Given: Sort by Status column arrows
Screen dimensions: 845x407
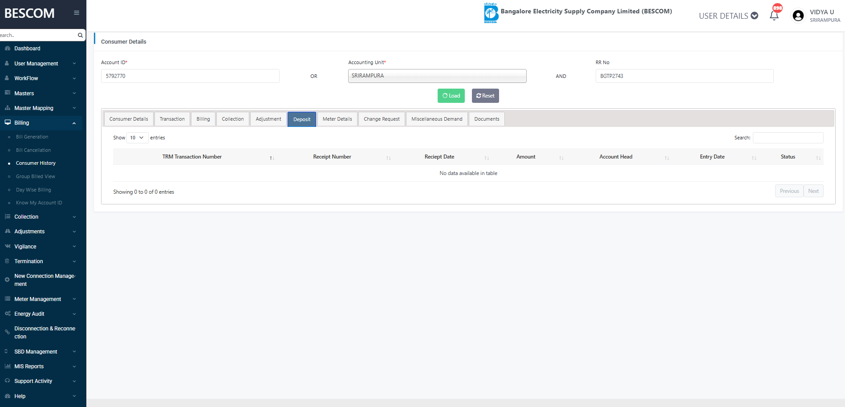Looking at the screenshot, I should [x=818, y=158].
